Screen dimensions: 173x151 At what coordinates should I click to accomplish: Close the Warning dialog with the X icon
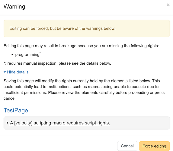click(168, 5)
